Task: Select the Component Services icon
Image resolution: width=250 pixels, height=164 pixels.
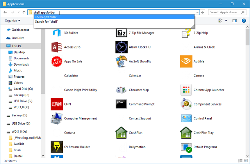Action: pyautogui.click(x=186, y=104)
